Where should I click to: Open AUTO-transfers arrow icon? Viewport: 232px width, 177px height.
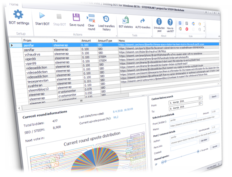click(143, 21)
